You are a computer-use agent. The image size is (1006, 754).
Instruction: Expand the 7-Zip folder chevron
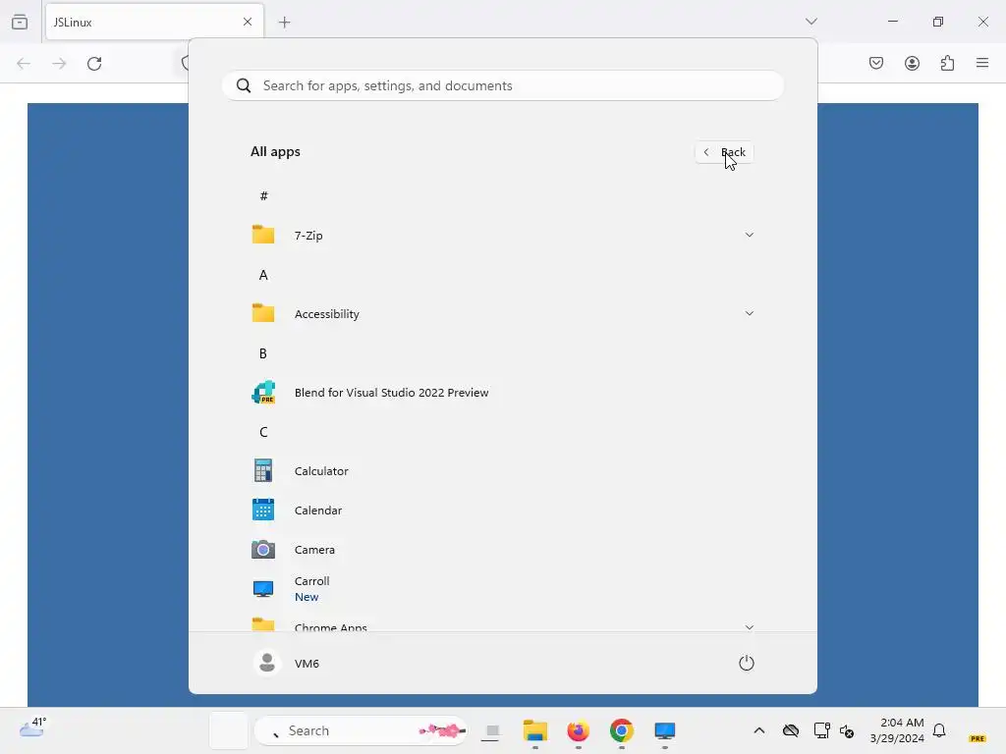(x=750, y=235)
